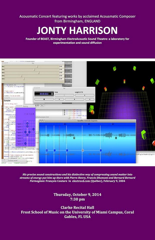Click the third blue snapshot marker on the automation line
155x240 pixels.
click(67, 150)
